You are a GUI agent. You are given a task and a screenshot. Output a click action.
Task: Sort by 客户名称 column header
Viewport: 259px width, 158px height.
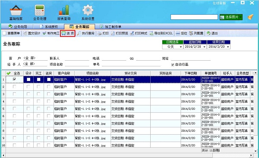pyautogui.click(x=64, y=73)
